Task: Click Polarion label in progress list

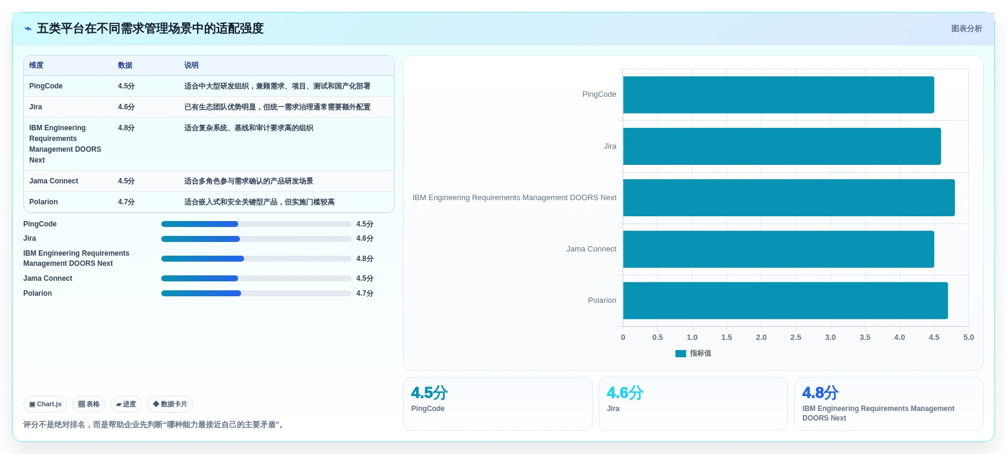Action: coord(38,293)
